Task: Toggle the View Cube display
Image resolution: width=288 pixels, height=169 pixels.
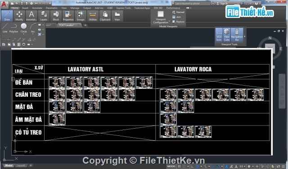Action: point(227,35)
